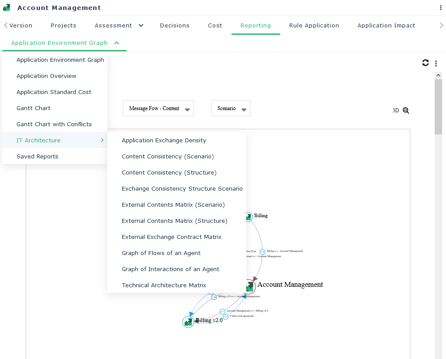Expand the Assessment tab chevron
Image resolution: width=446 pixels, height=359 pixels.
(x=141, y=25)
